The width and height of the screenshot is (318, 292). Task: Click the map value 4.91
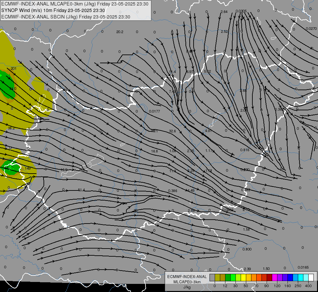click(x=208, y=131)
